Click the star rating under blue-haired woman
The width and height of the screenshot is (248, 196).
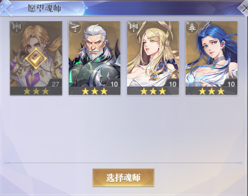212,91
